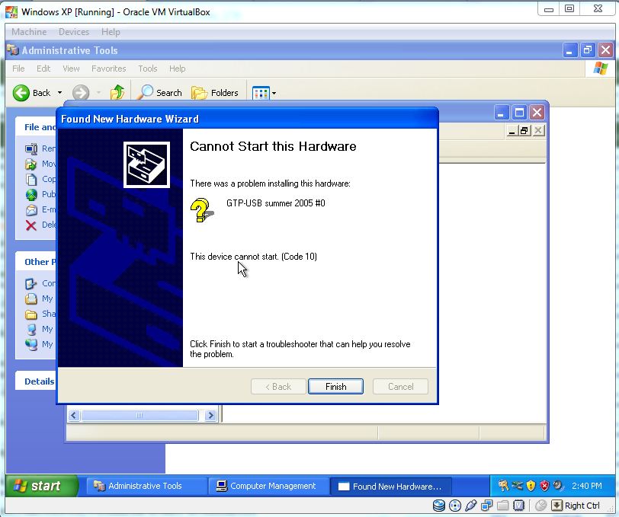This screenshot has width=619, height=517.
Task: Open the Search pane from Explorer toolbar
Action: [159, 93]
